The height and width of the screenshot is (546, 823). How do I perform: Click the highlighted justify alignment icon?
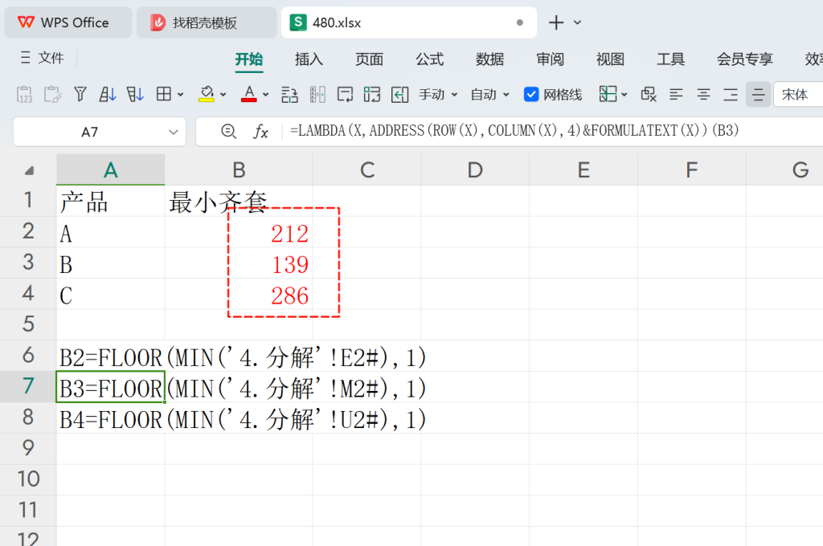pyautogui.click(x=759, y=95)
